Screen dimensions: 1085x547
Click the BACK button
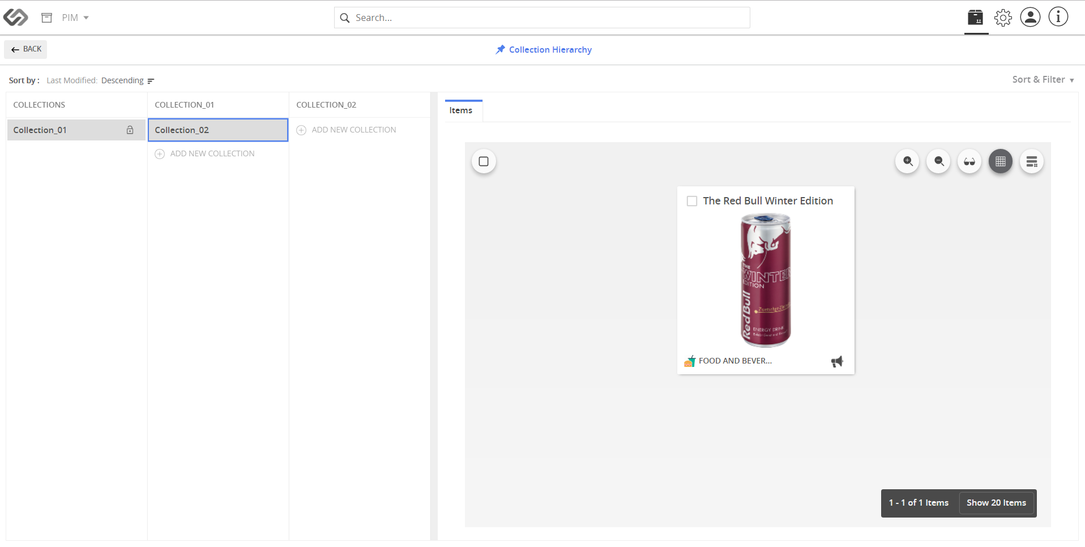25,49
